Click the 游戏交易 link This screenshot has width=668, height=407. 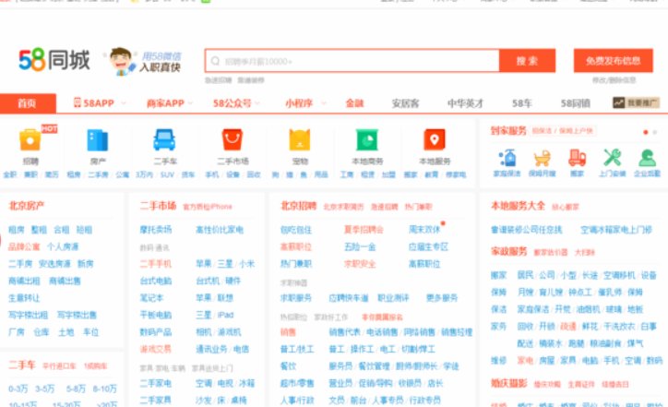tap(156, 349)
